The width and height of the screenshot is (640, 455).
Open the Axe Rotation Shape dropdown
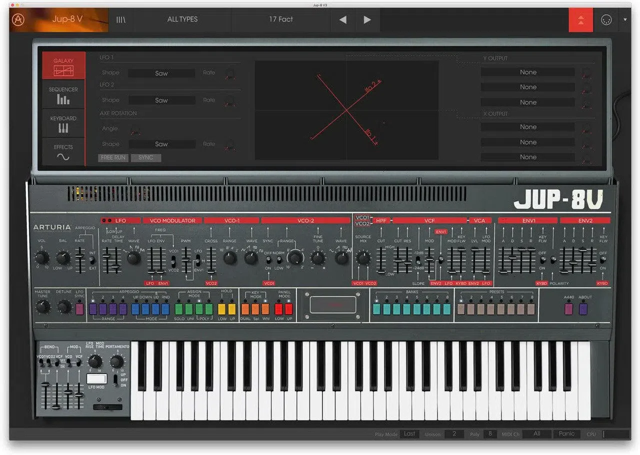tap(161, 144)
